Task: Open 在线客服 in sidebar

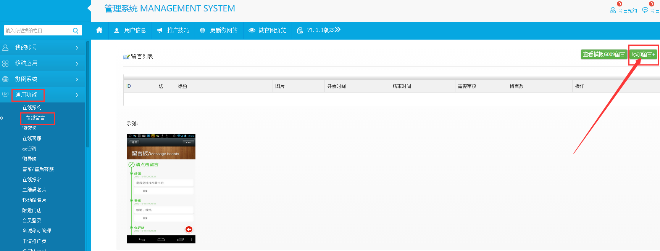Action: tap(32, 139)
